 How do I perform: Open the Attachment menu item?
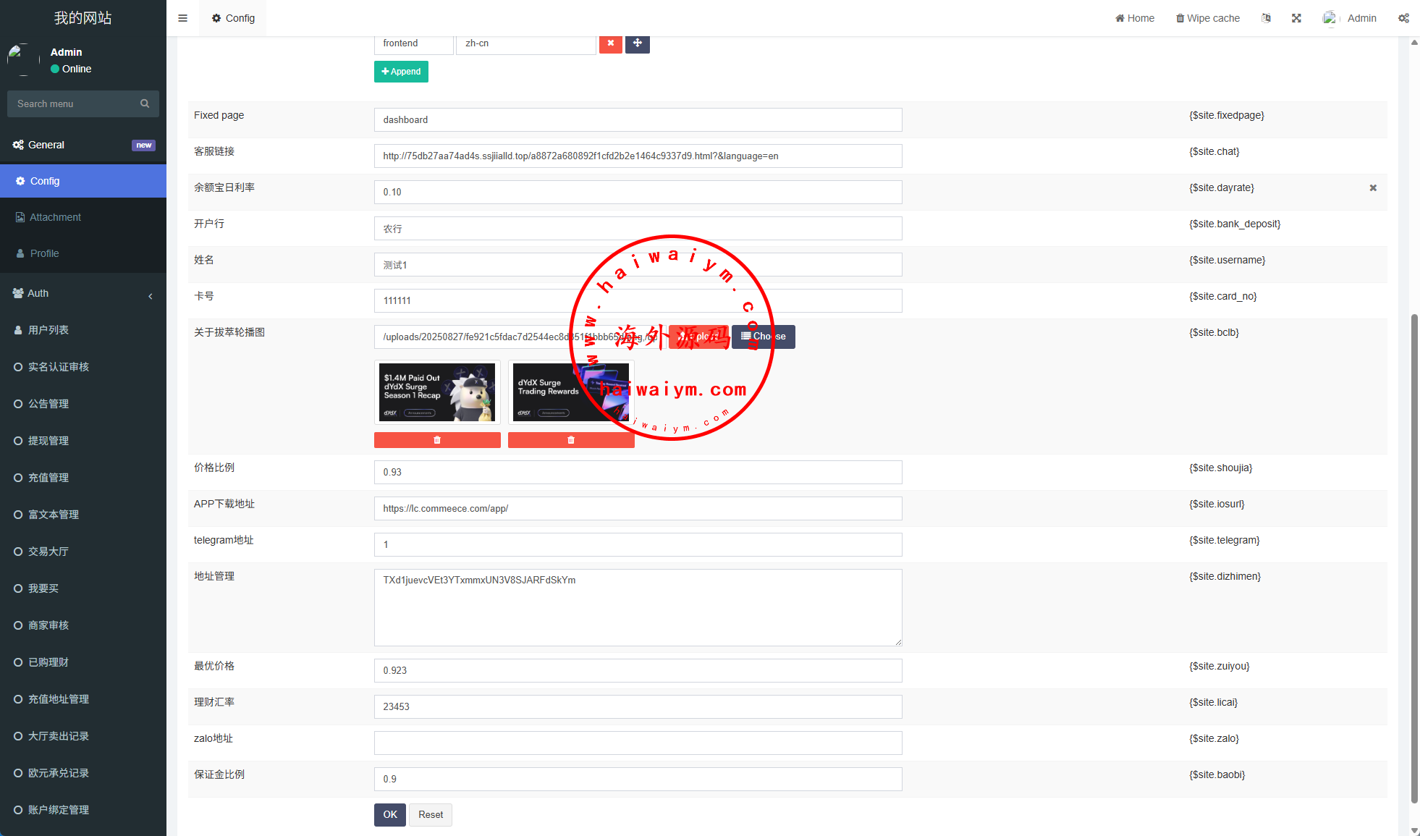tap(55, 217)
